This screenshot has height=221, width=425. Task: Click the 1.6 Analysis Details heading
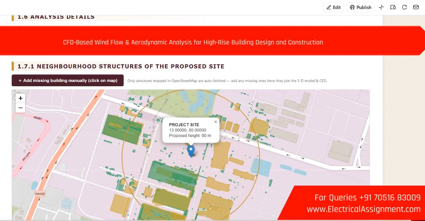tap(56, 17)
